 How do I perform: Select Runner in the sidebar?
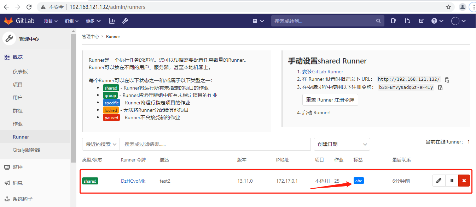click(x=21, y=137)
